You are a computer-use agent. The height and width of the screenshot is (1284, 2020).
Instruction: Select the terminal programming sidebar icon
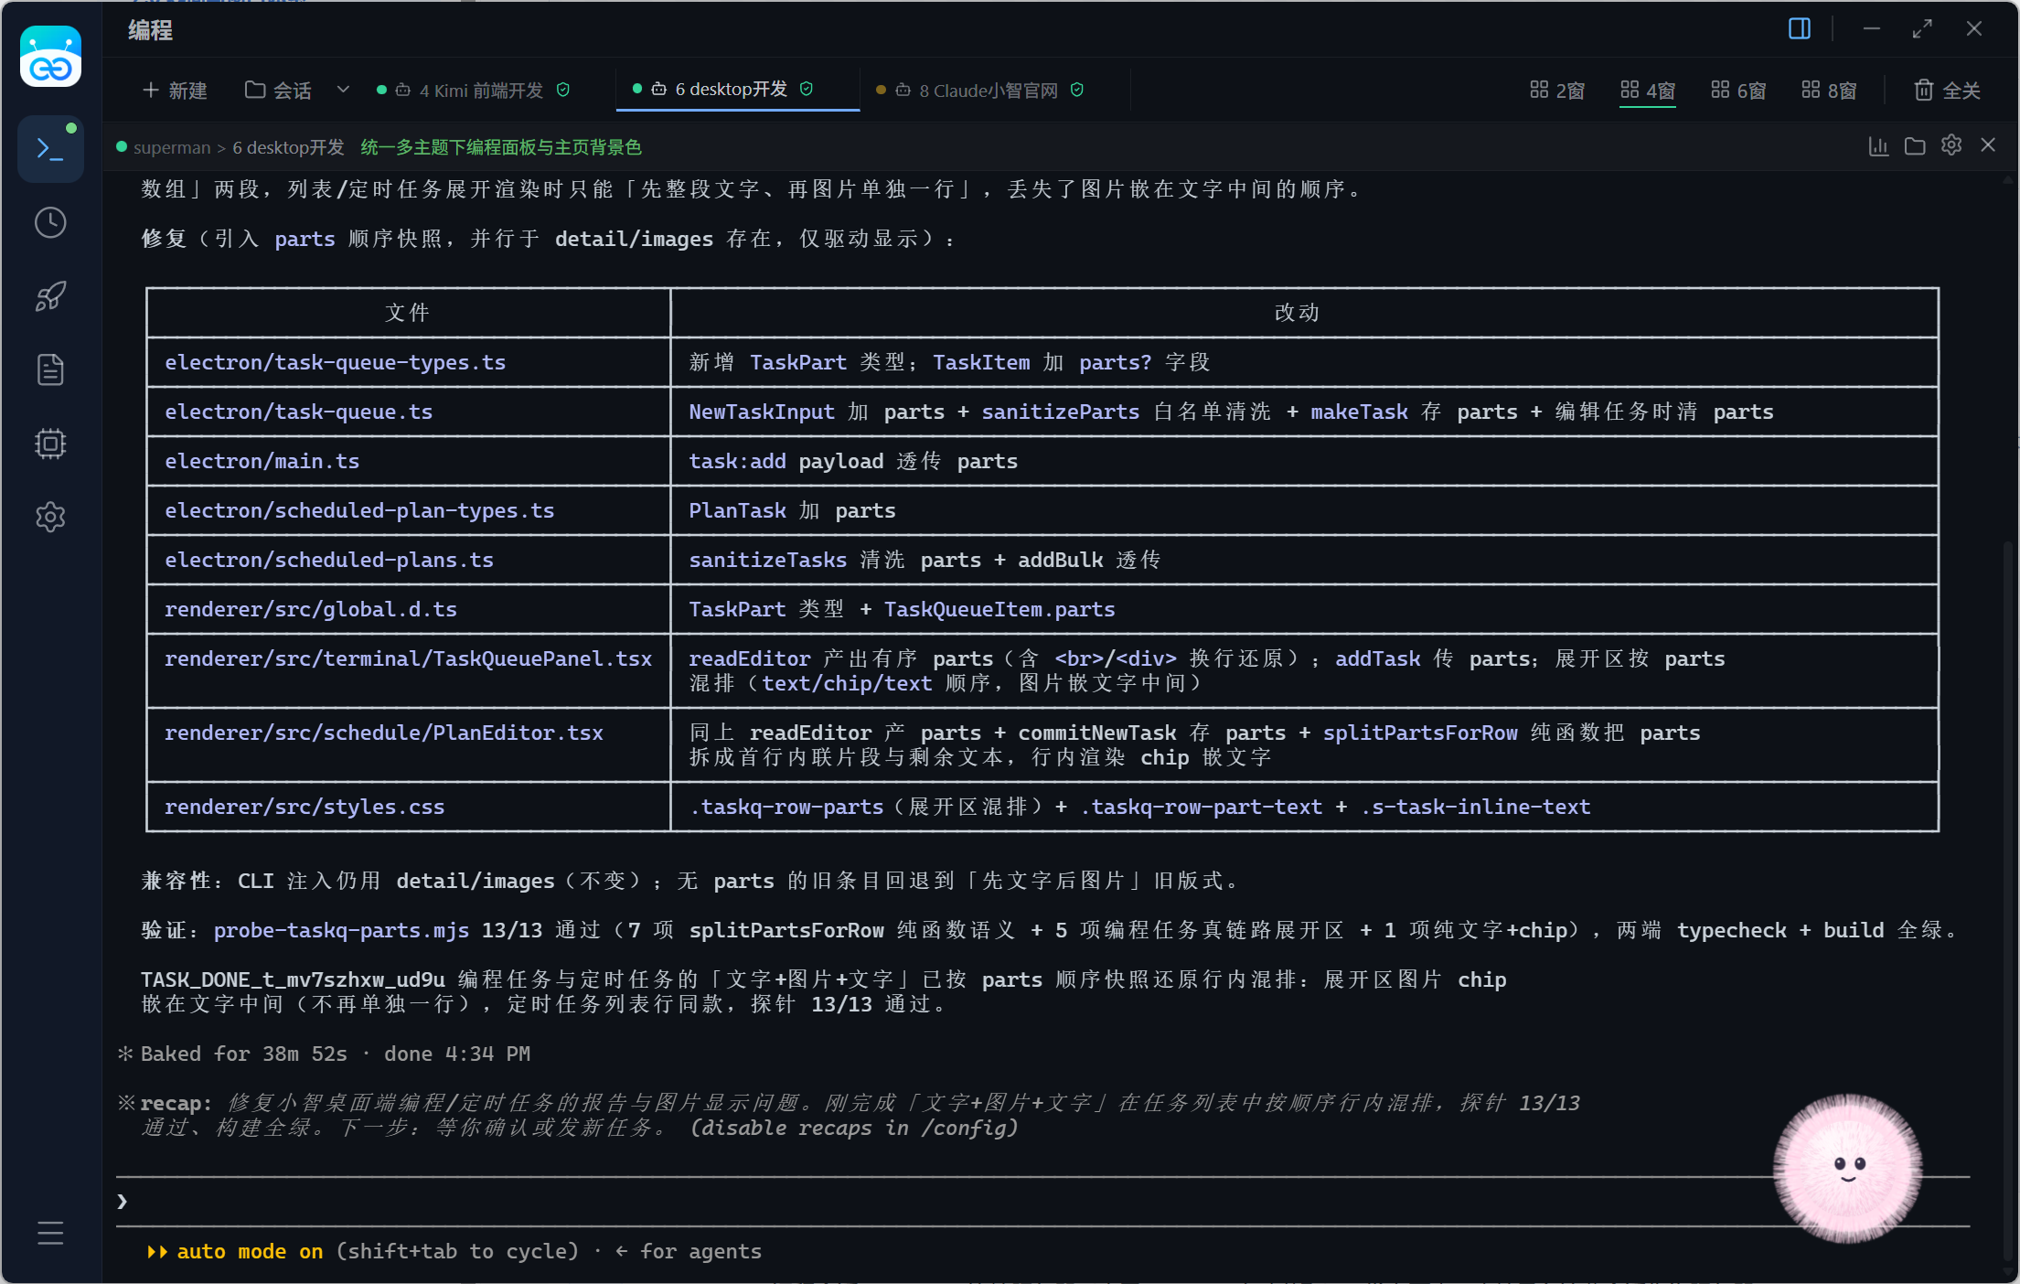click(x=50, y=148)
